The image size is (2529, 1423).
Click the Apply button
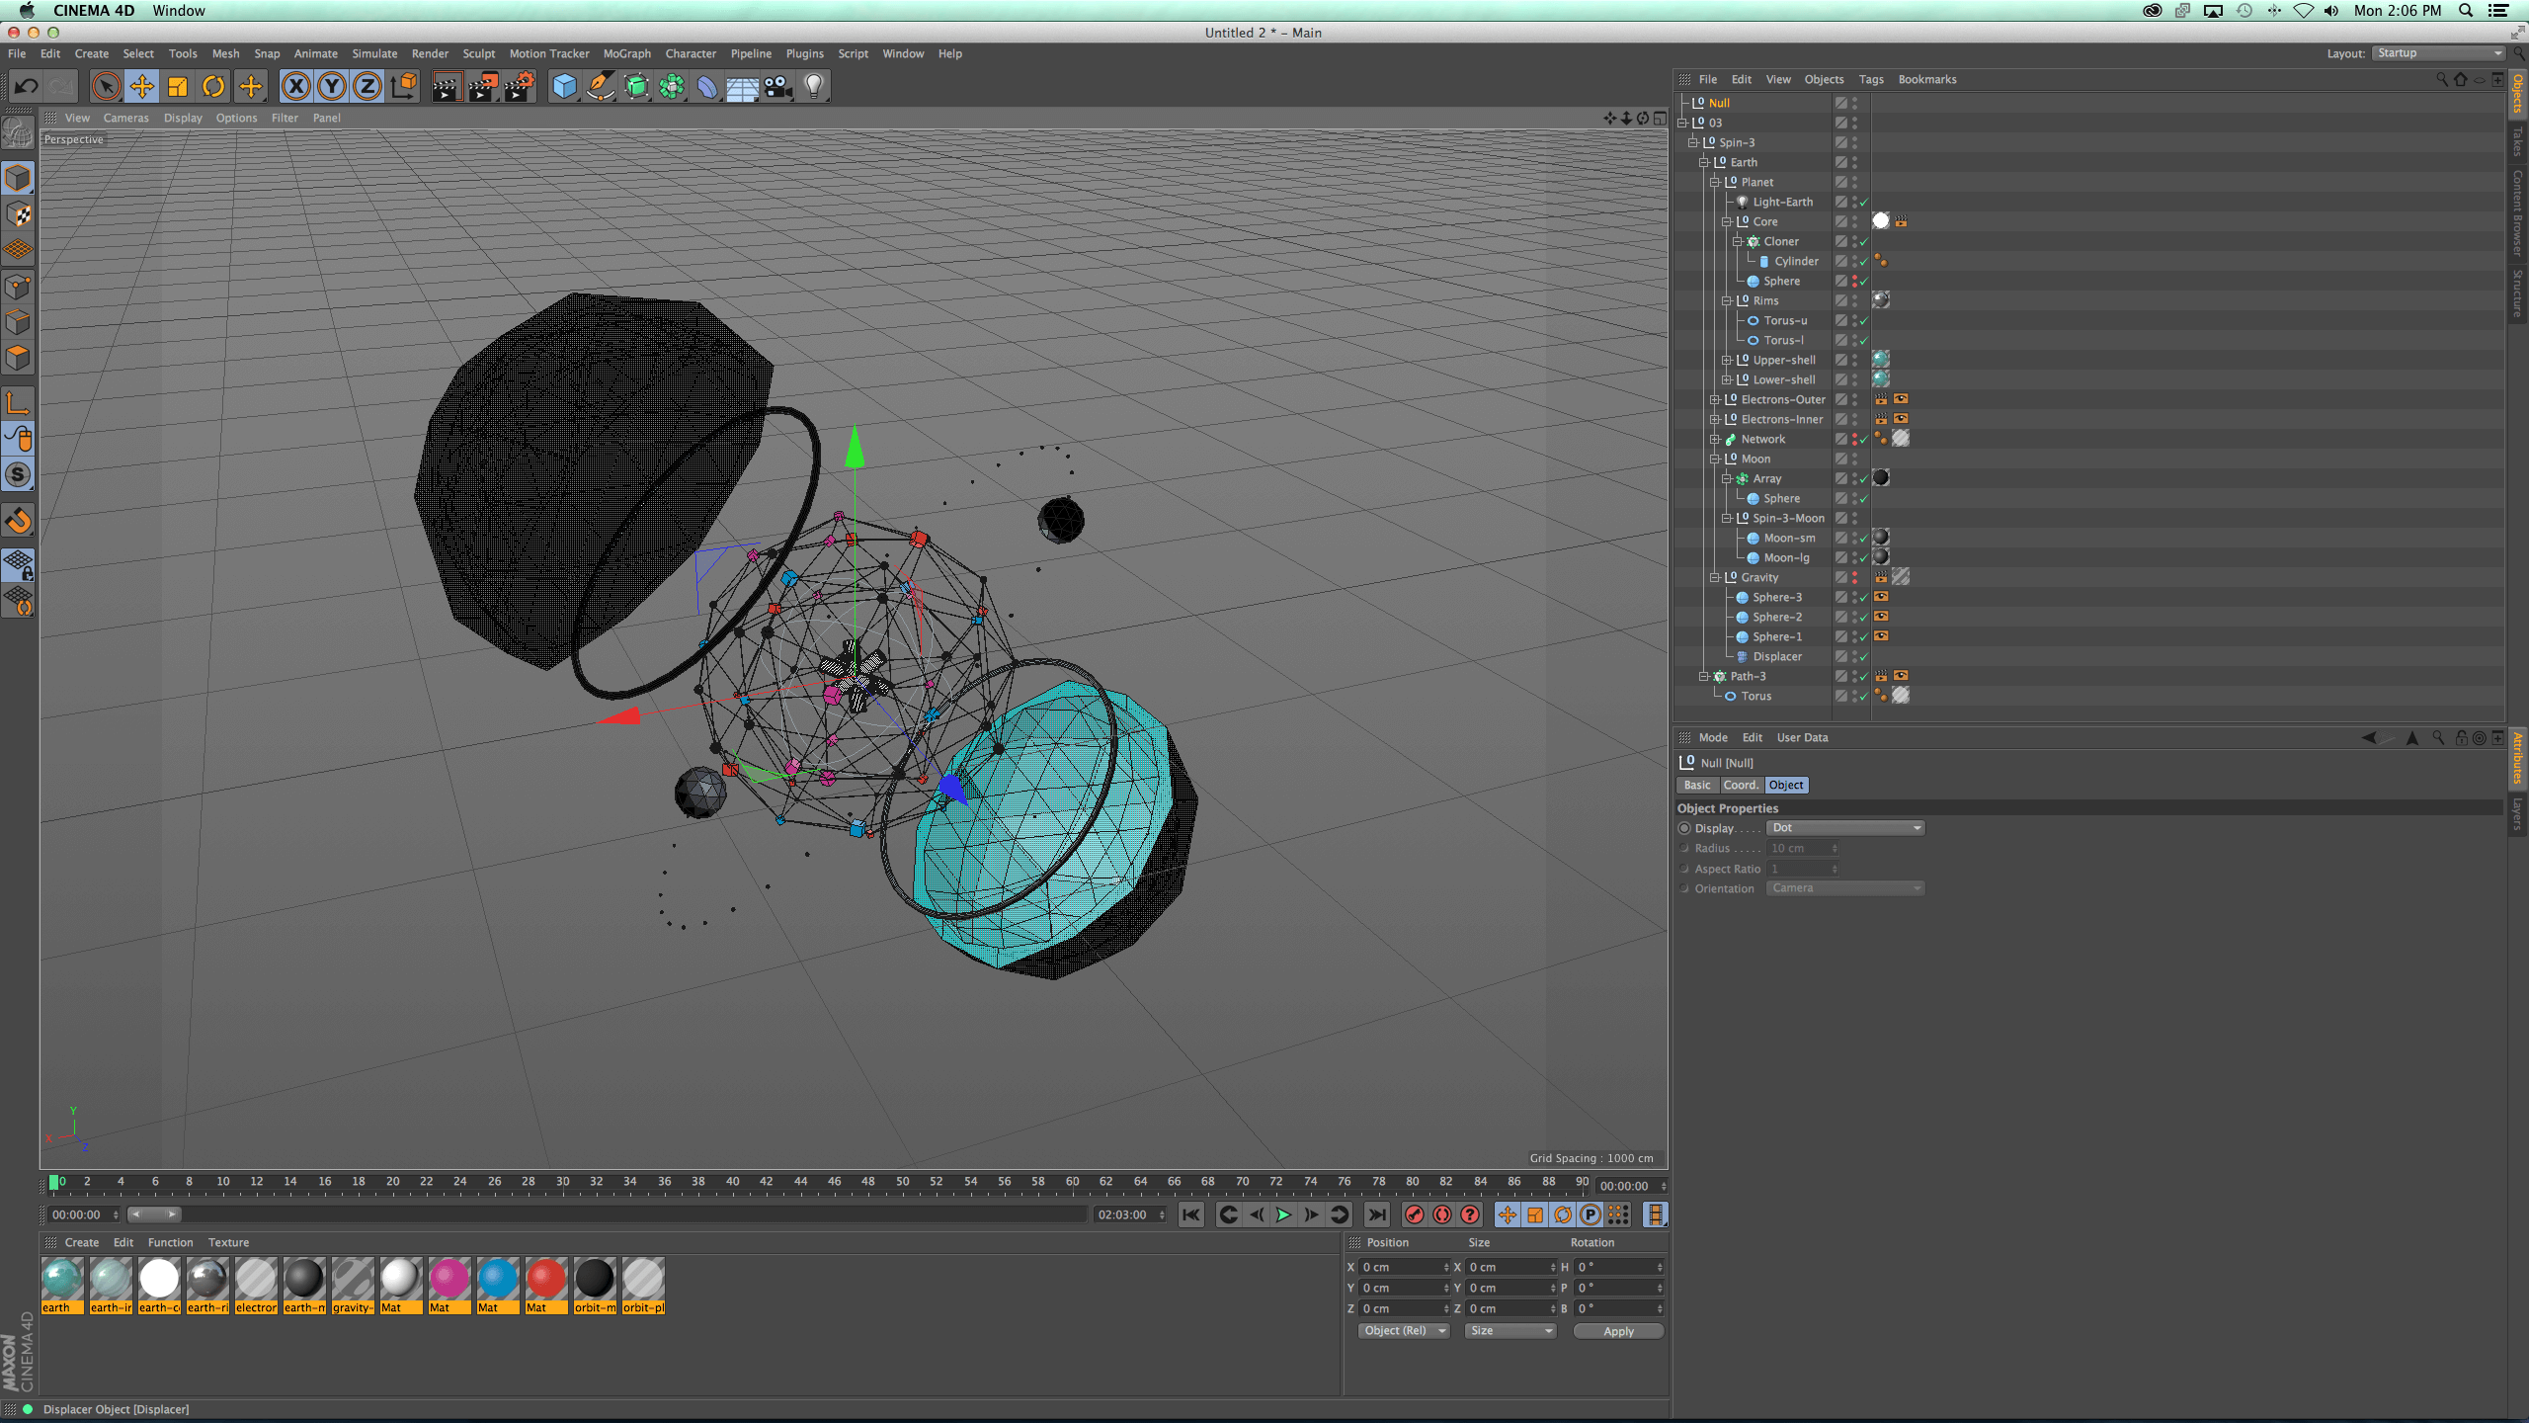(x=1618, y=1331)
